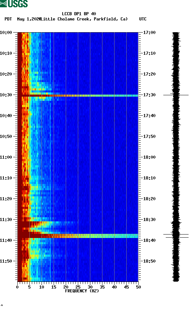The height and width of the screenshot is (309, 191).
Task: Click the '18:40' UTC time label
Action: pyautogui.click(x=149, y=240)
